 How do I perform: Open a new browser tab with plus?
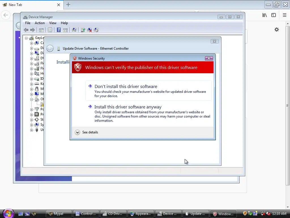(68, 5)
